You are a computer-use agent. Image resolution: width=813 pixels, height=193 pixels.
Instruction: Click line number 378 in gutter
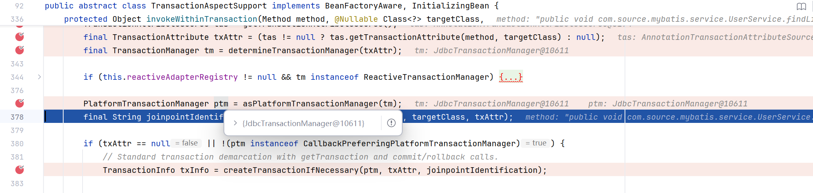(17, 117)
